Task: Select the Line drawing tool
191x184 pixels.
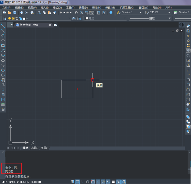Action: (x=3, y=26)
